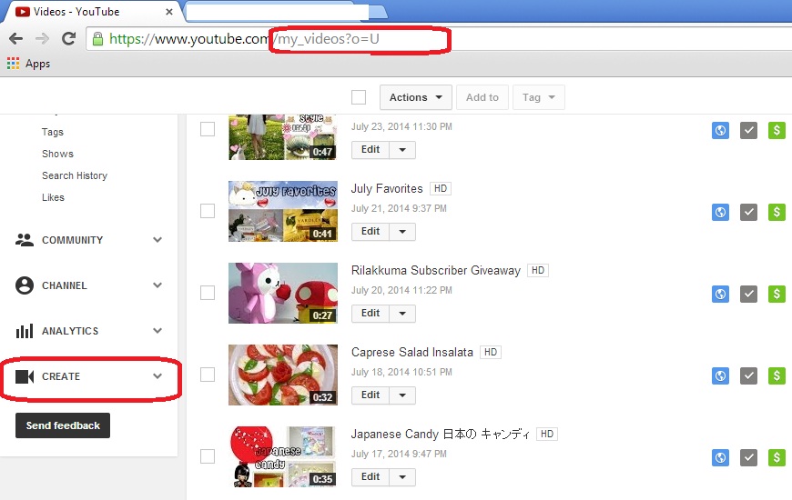Viewport: 792px width, 500px height.
Task: Open Edit dropdown arrow for July Favorites
Action: click(x=402, y=232)
